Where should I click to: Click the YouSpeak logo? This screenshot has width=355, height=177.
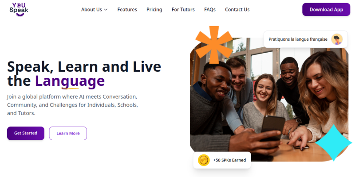[x=18, y=9]
